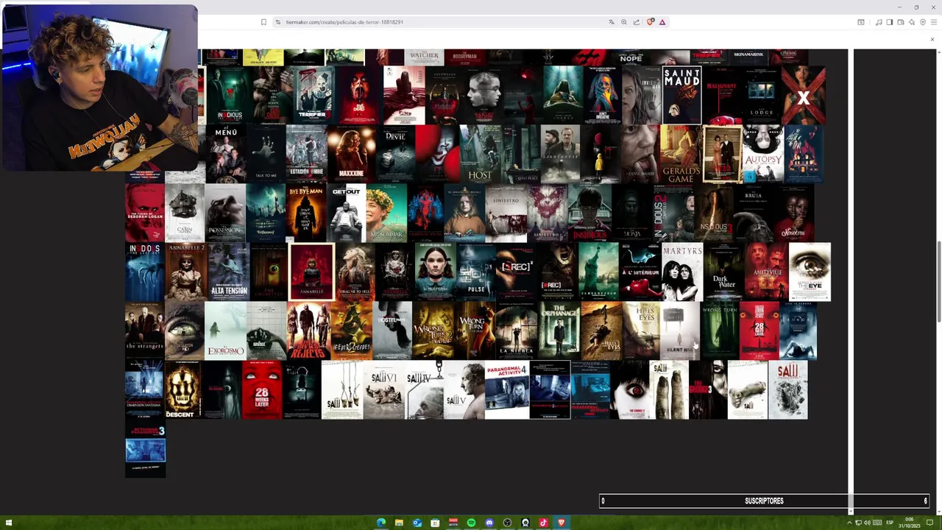Open TikTok from the taskbar
Image resolution: width=942 pixels, height=530 pixels.
click(543, 523)
